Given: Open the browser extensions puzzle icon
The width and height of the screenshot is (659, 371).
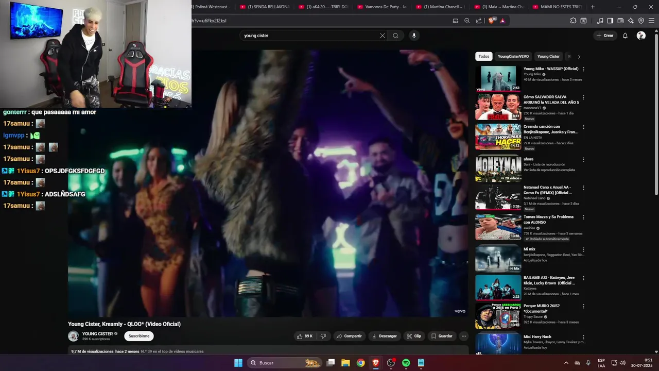Looking at the screenshot, I should point(573,21).
